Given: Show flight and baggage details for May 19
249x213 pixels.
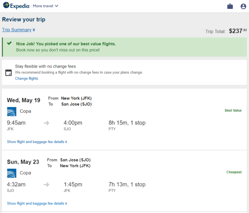Looking at the screenshot, I should click(x=37, y=142).
